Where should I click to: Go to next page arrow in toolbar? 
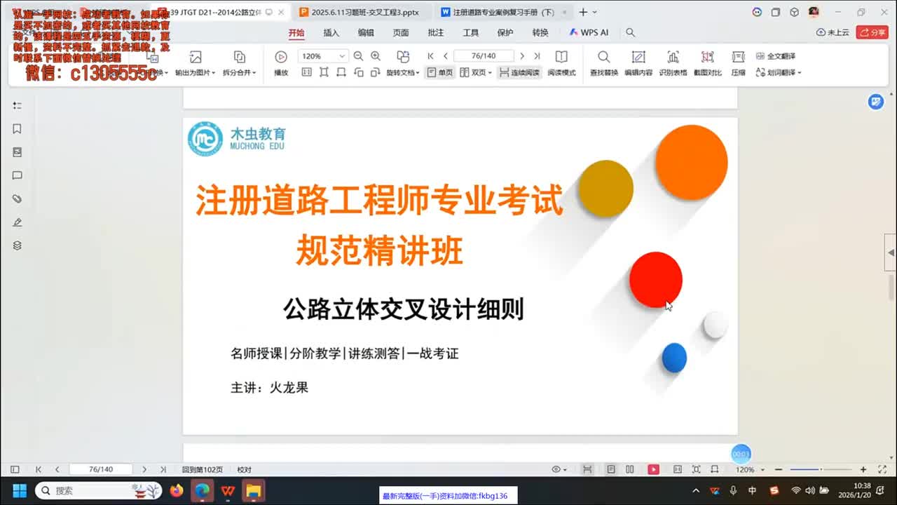522,56
